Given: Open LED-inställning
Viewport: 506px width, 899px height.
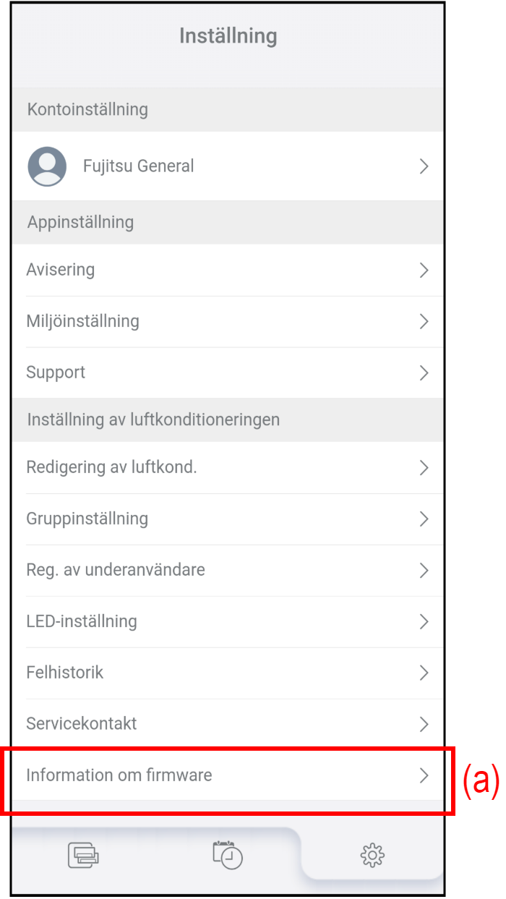Looking at the screenshot, I should 81,621.
